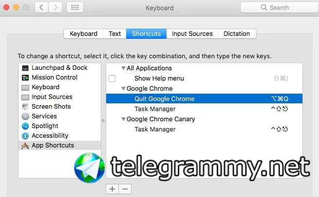This screenshot has height=197, width=319.
Task: Go back with the left arrow button
Action: pos(41,7)
